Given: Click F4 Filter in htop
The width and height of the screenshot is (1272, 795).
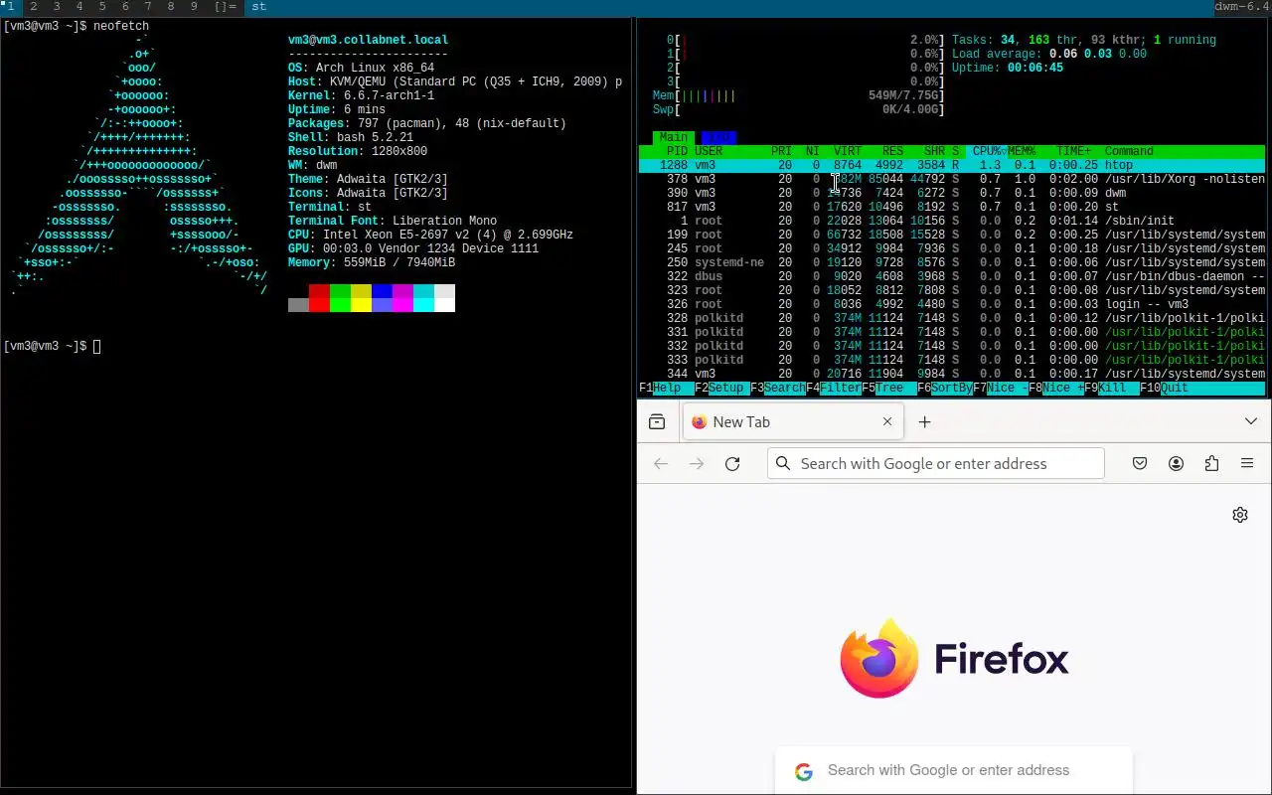Looking at the screenshot, I should pyautogui.click(x=834, y=388).
